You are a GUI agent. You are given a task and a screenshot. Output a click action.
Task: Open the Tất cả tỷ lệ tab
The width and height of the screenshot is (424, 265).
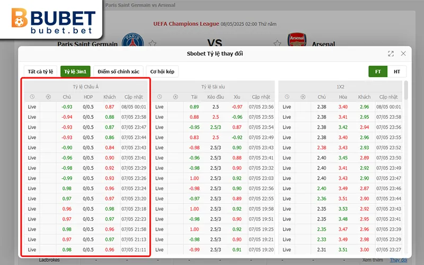41,72
